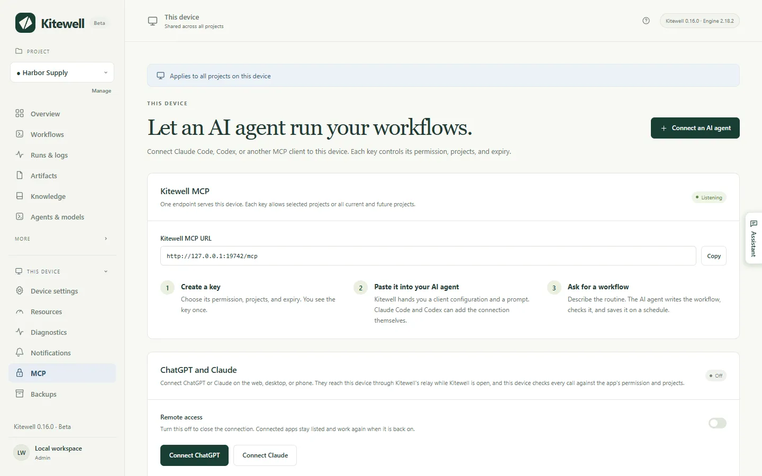Collapse the THIS DEVICE section
Image resolution: width=762 pixels, height=476 pixels.
(x=106, y=271)
